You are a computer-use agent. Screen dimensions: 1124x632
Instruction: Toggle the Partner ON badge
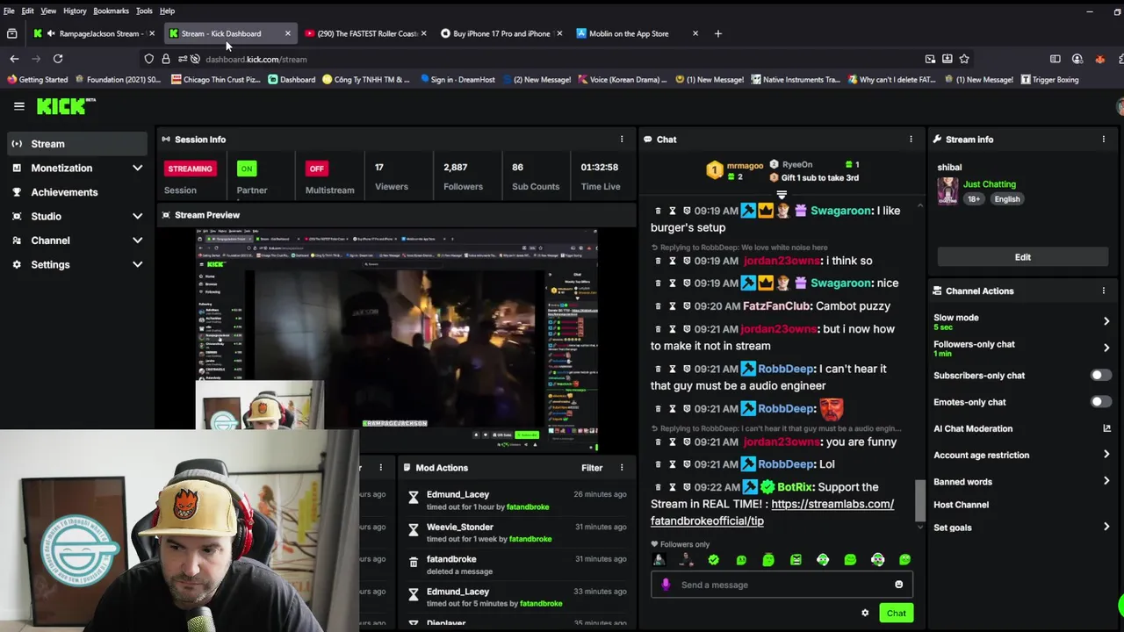[x=247, y=169]
